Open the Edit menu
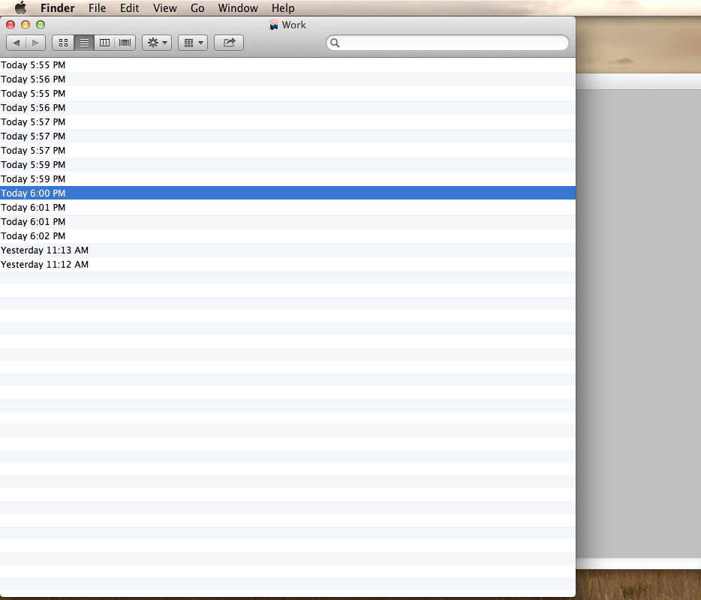701x600 pixels. tap(129, 8)
